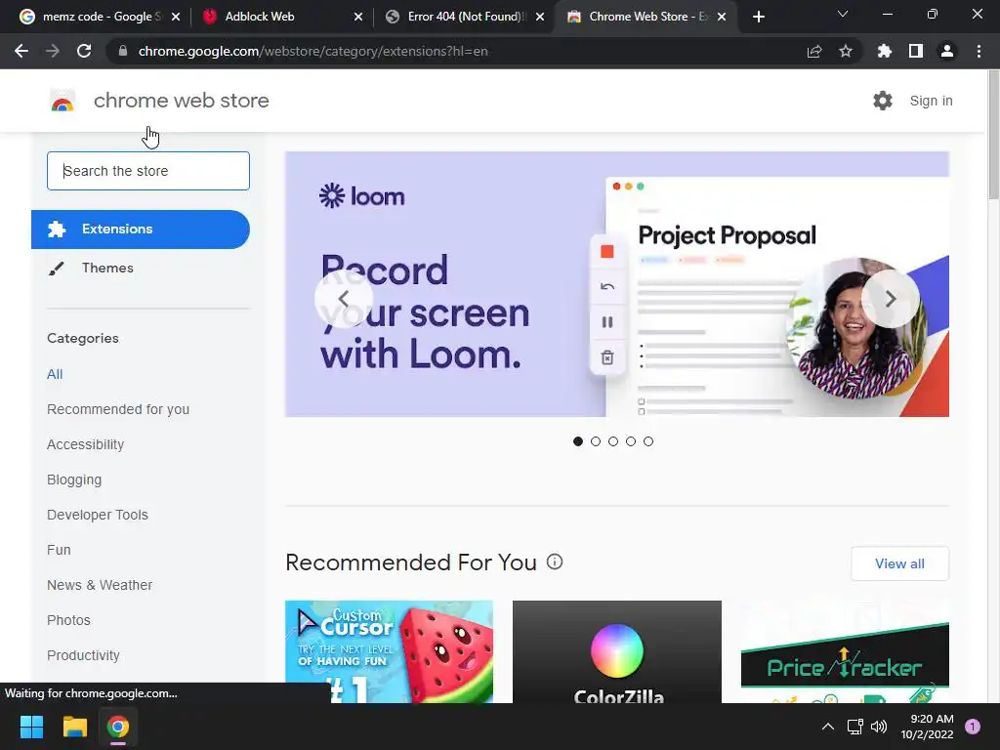Select first carousel dot indicator
The width and height of the screenshot is (1000, 750).
(x=578, y=441)
